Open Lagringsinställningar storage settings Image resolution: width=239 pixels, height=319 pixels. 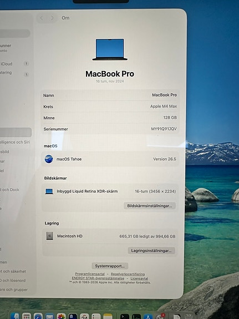151,250
